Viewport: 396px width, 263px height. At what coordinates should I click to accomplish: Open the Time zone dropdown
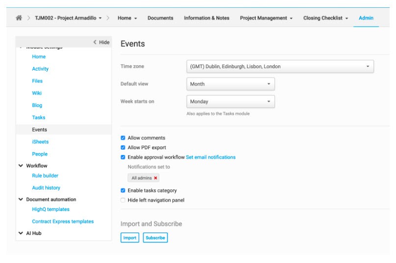[280, 67]
